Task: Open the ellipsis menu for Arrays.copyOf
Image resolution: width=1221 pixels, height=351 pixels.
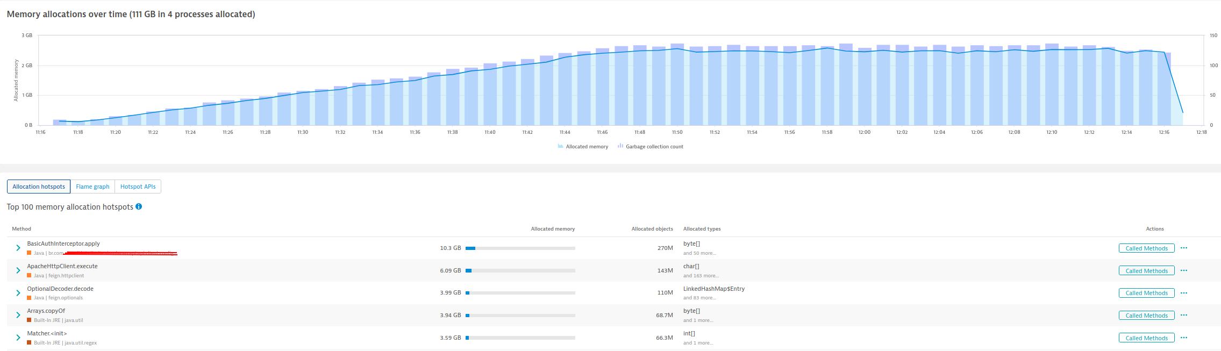Action: pyautogui.click(x=1183, y=316)
